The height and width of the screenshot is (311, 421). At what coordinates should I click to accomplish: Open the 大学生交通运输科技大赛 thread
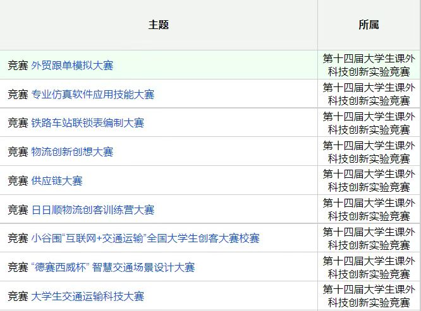click(x=87, y=296)
